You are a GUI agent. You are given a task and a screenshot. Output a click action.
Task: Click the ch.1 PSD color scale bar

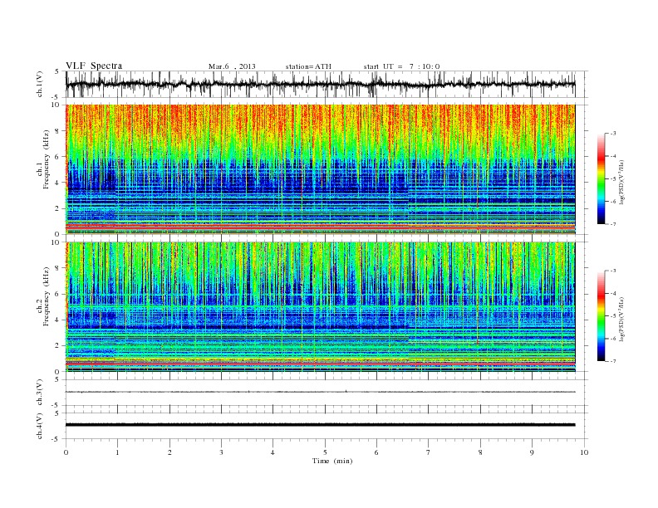pyautogui.click(x=601, y=179)
